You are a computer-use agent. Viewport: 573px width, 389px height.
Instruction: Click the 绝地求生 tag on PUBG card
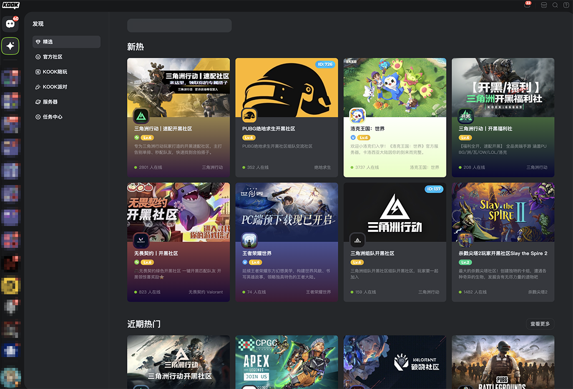coord(323,167)
